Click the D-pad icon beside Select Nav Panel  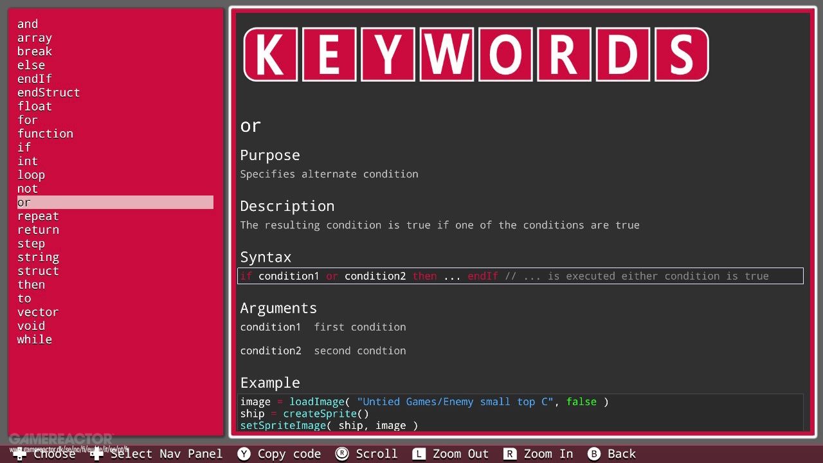click(97, 454)
